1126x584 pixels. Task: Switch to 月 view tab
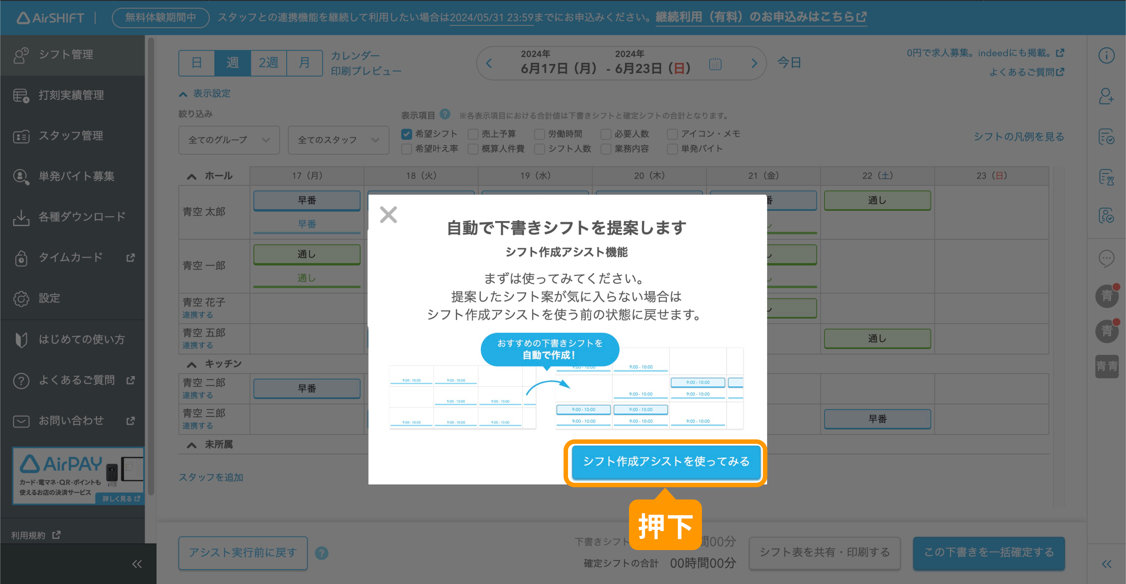(x=304, y=63)
